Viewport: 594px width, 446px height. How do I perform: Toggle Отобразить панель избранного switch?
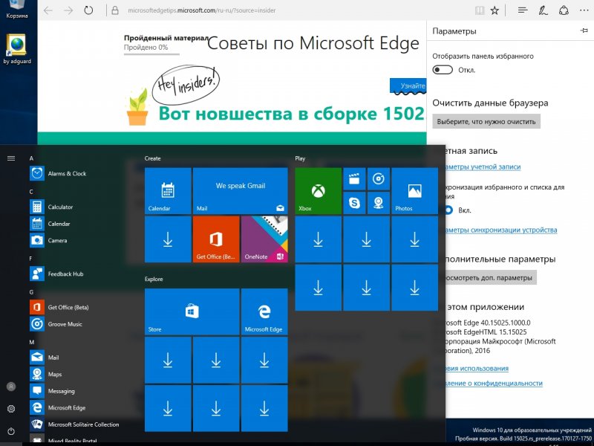click(x=443, y=70)
